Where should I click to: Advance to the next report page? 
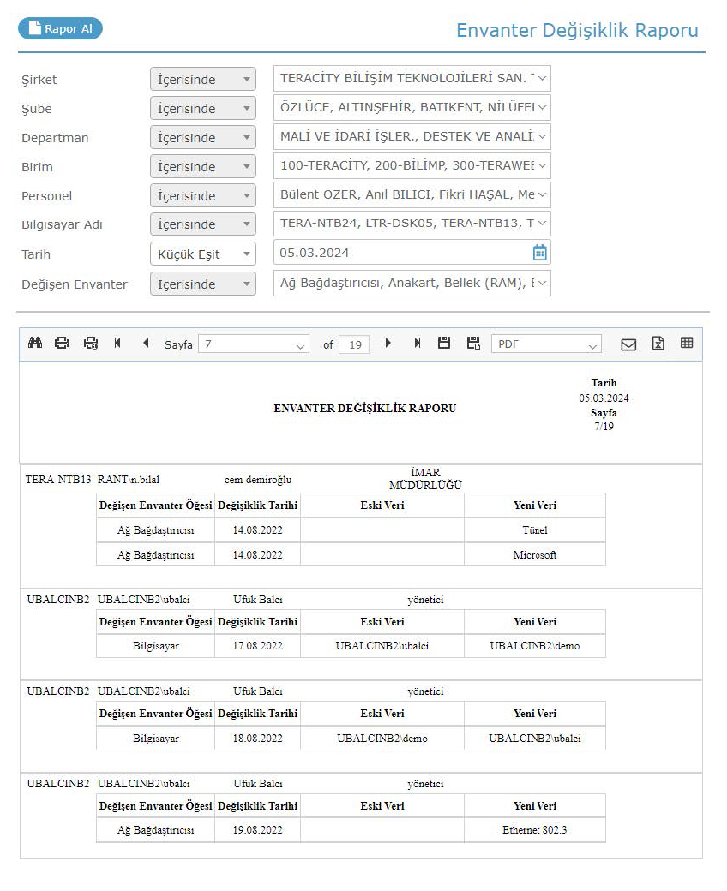pos(388,343)
